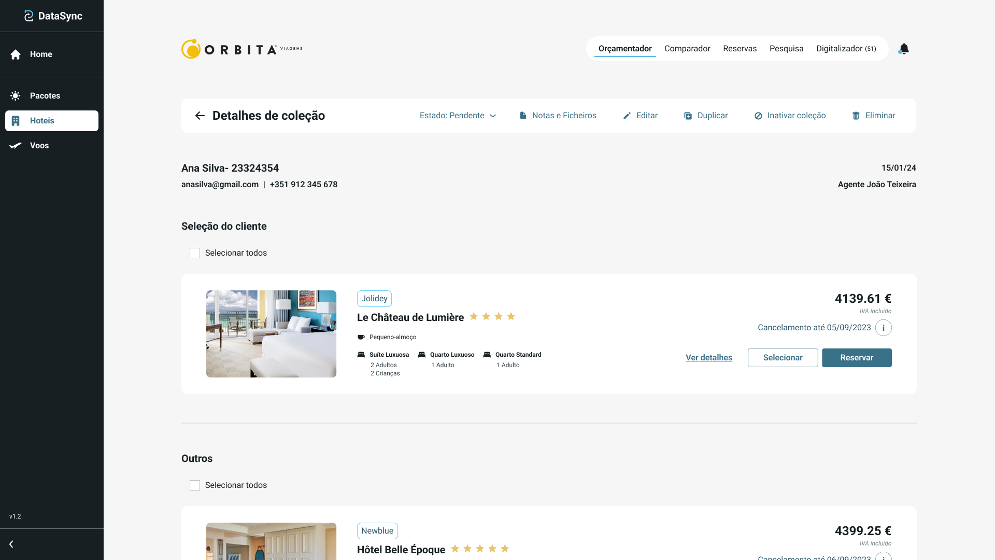Screen dimensions: 995x560
Task: Click the Selecionar button on first hotel
Action: tap(783, 358)
